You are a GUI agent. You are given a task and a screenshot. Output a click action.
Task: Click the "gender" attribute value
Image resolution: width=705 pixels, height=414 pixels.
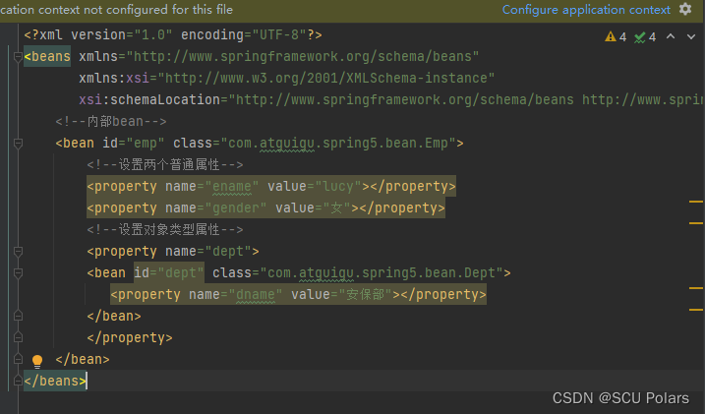pyautogui.click(x=236, y=207)
